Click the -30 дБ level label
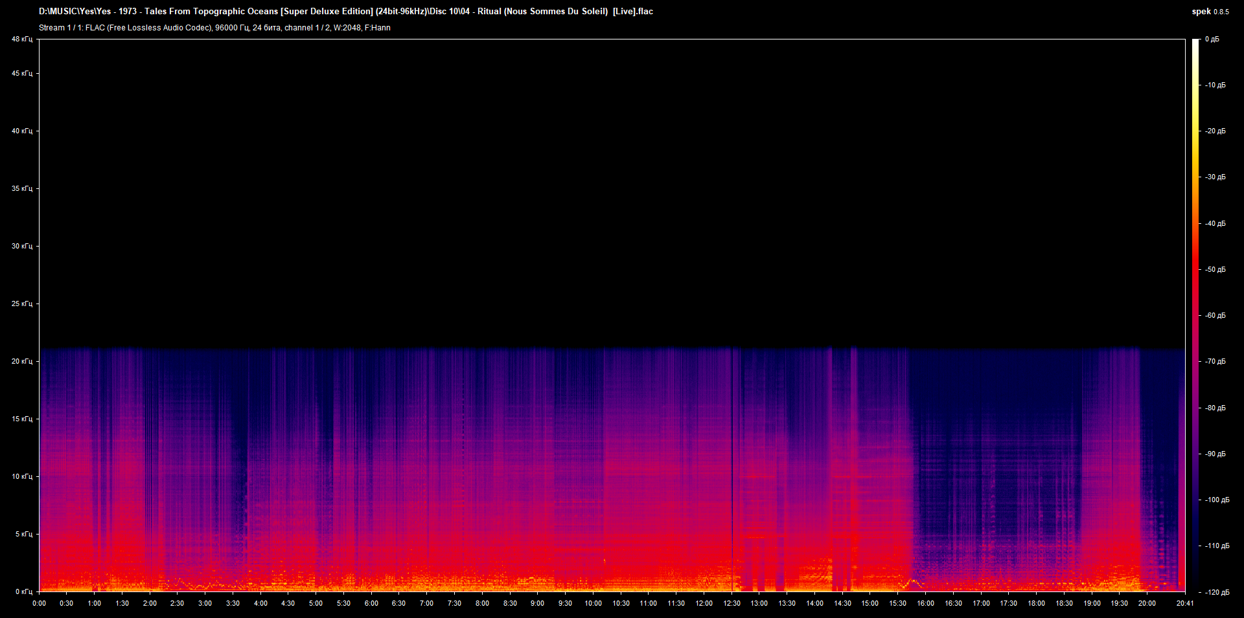The height and width of the screenshot is (618, 1244). tap(1215, 177)
